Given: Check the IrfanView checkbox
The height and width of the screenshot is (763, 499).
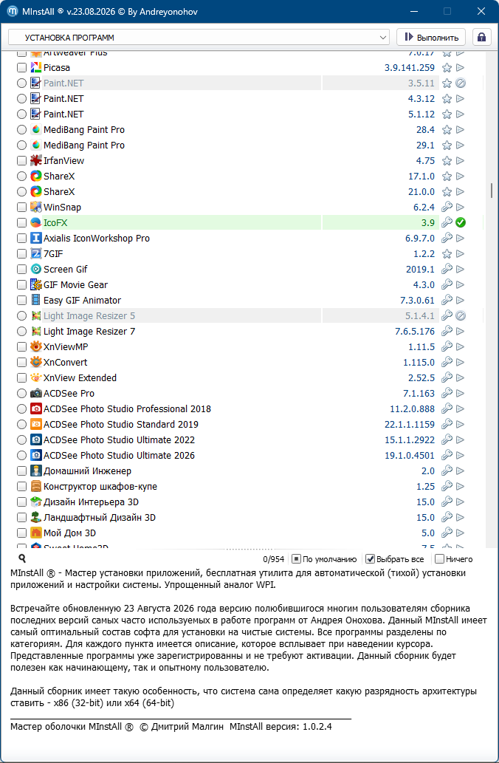Looking at the screenshot, I should (21, 160).
